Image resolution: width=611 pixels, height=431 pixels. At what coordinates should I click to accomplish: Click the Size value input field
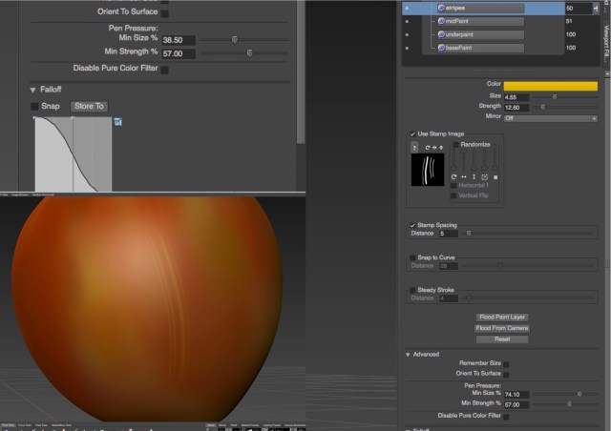[515, 96]
